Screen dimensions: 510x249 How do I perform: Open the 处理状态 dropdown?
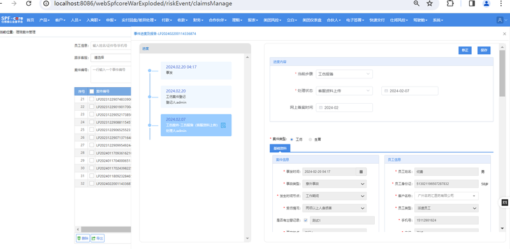[x=344, y=91]
